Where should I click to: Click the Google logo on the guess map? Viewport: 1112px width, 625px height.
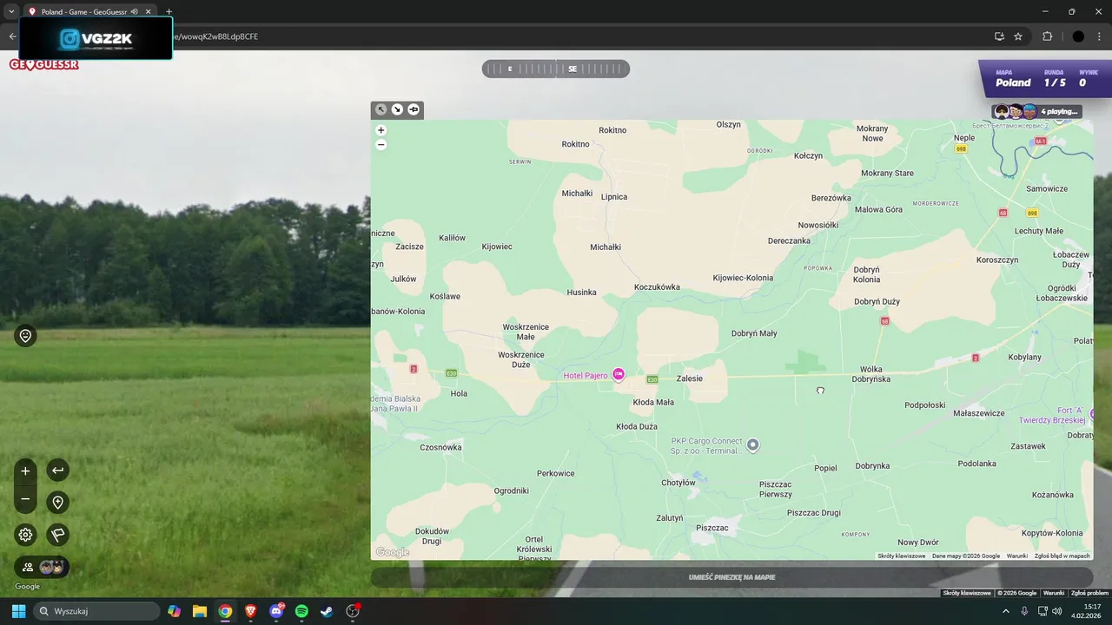[x=393, y=552]
